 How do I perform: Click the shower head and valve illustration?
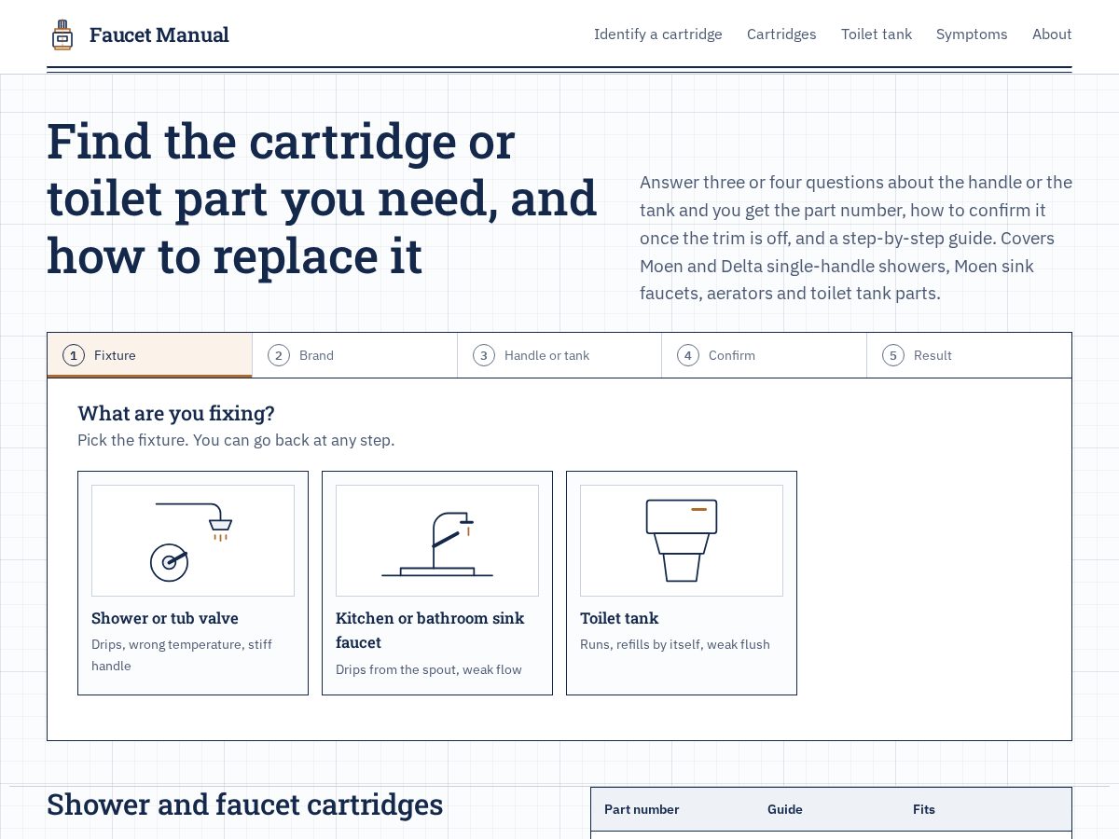click(193, 541)
